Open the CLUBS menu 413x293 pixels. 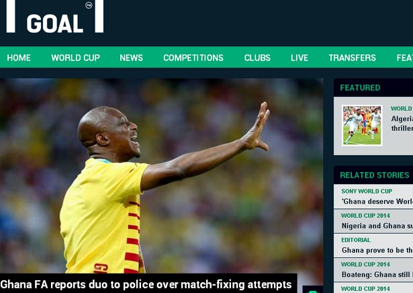(257, 58)
